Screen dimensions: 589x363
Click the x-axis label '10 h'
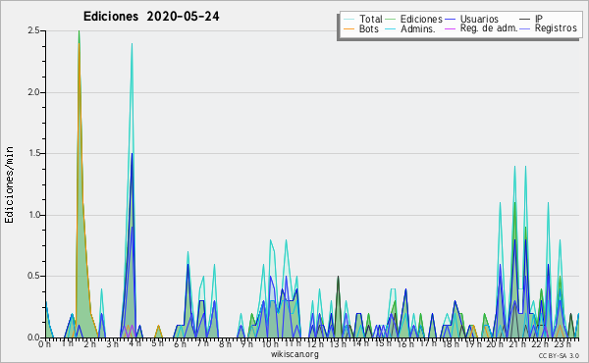click(270, 344)
